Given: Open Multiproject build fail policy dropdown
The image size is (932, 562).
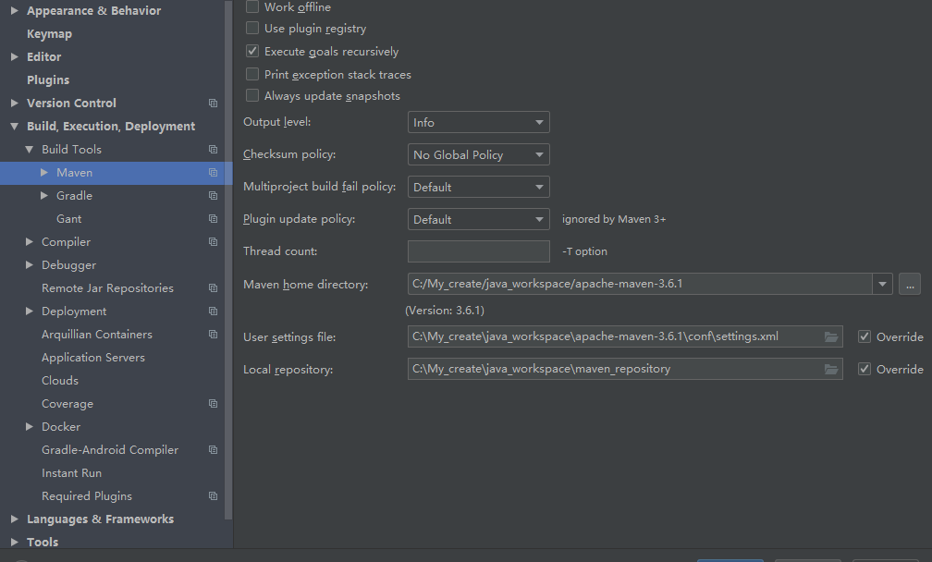Looking at the screenshot, I should pyautogui.click(x=479, y=187).
